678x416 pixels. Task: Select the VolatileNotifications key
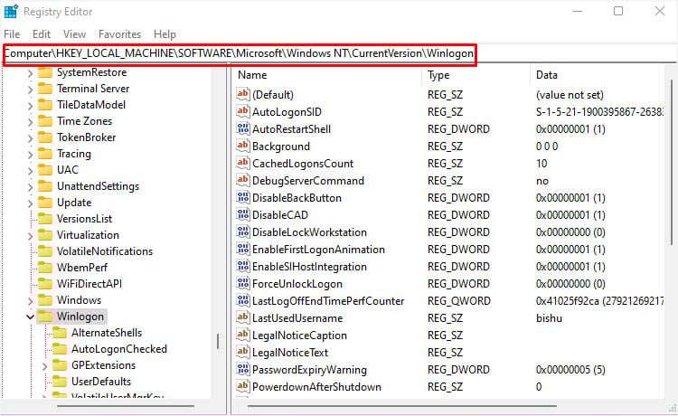(x=105, y=251)
